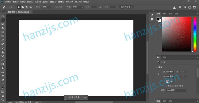The width and height of the screenshot is (199, 103).
Task: Activate the Hand tool
Action: (3, 96)
